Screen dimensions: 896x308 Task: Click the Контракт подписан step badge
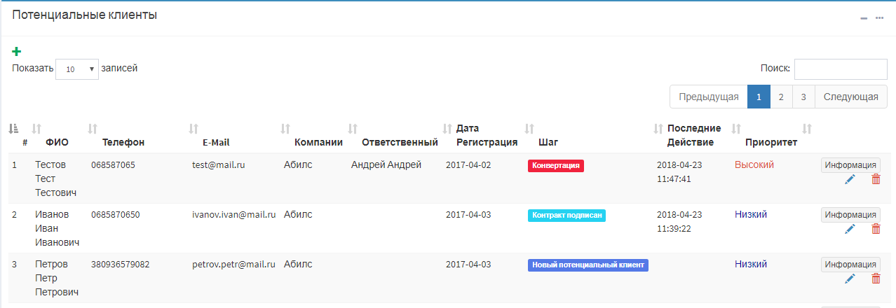point(567,216)
